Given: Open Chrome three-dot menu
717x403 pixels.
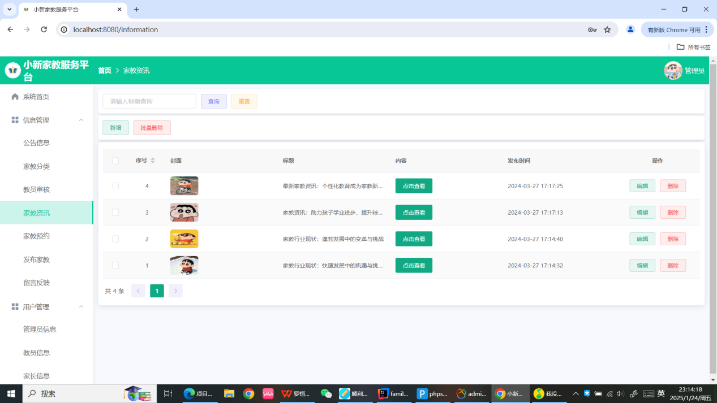Looking at the screenshot, I should tap(706, 29).
